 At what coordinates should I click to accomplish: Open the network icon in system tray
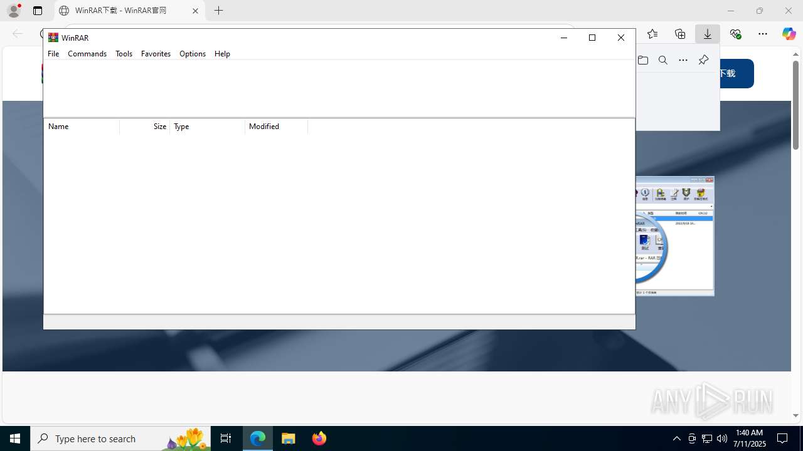pos(707,438)
